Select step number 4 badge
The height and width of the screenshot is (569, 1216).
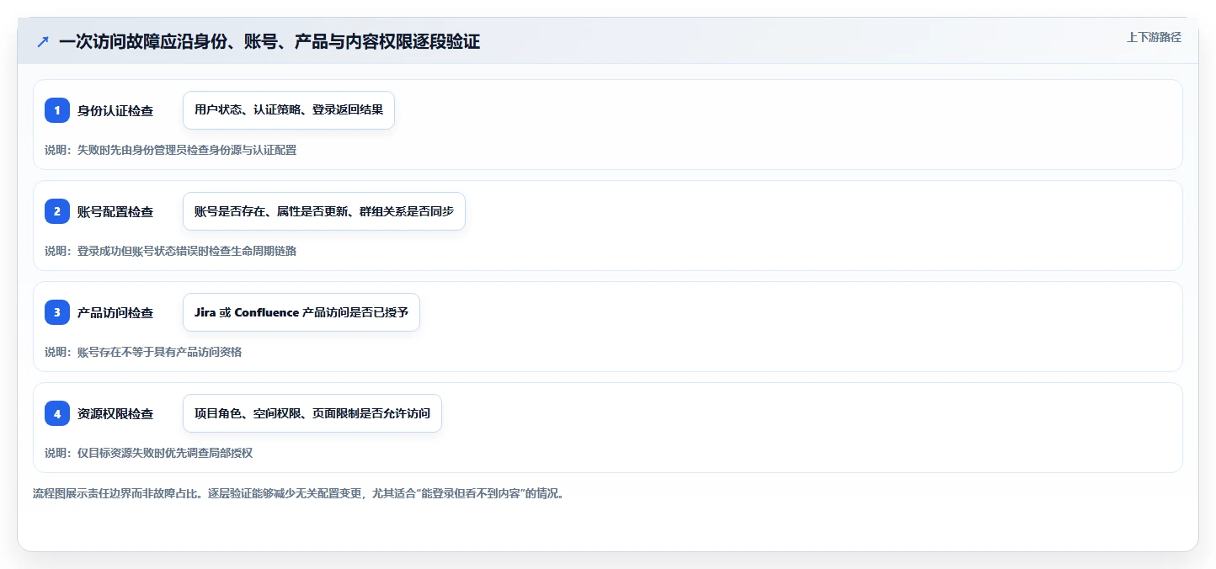click(57, 413)
